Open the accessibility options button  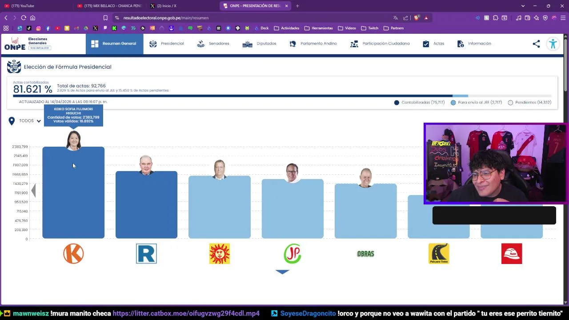click(x=553, y=44)
